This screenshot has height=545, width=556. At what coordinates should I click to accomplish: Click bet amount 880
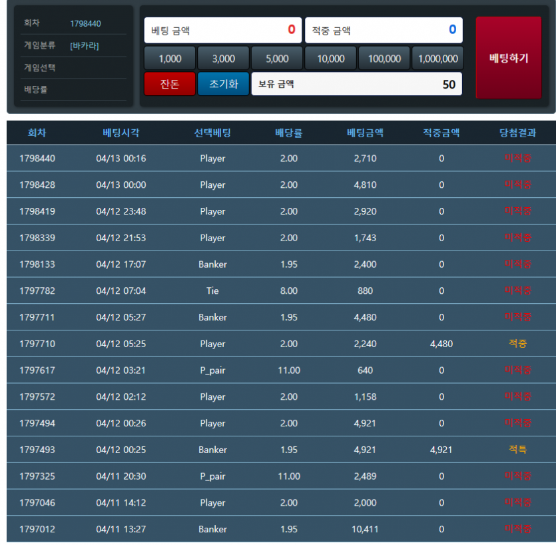[x=365, y=291]
